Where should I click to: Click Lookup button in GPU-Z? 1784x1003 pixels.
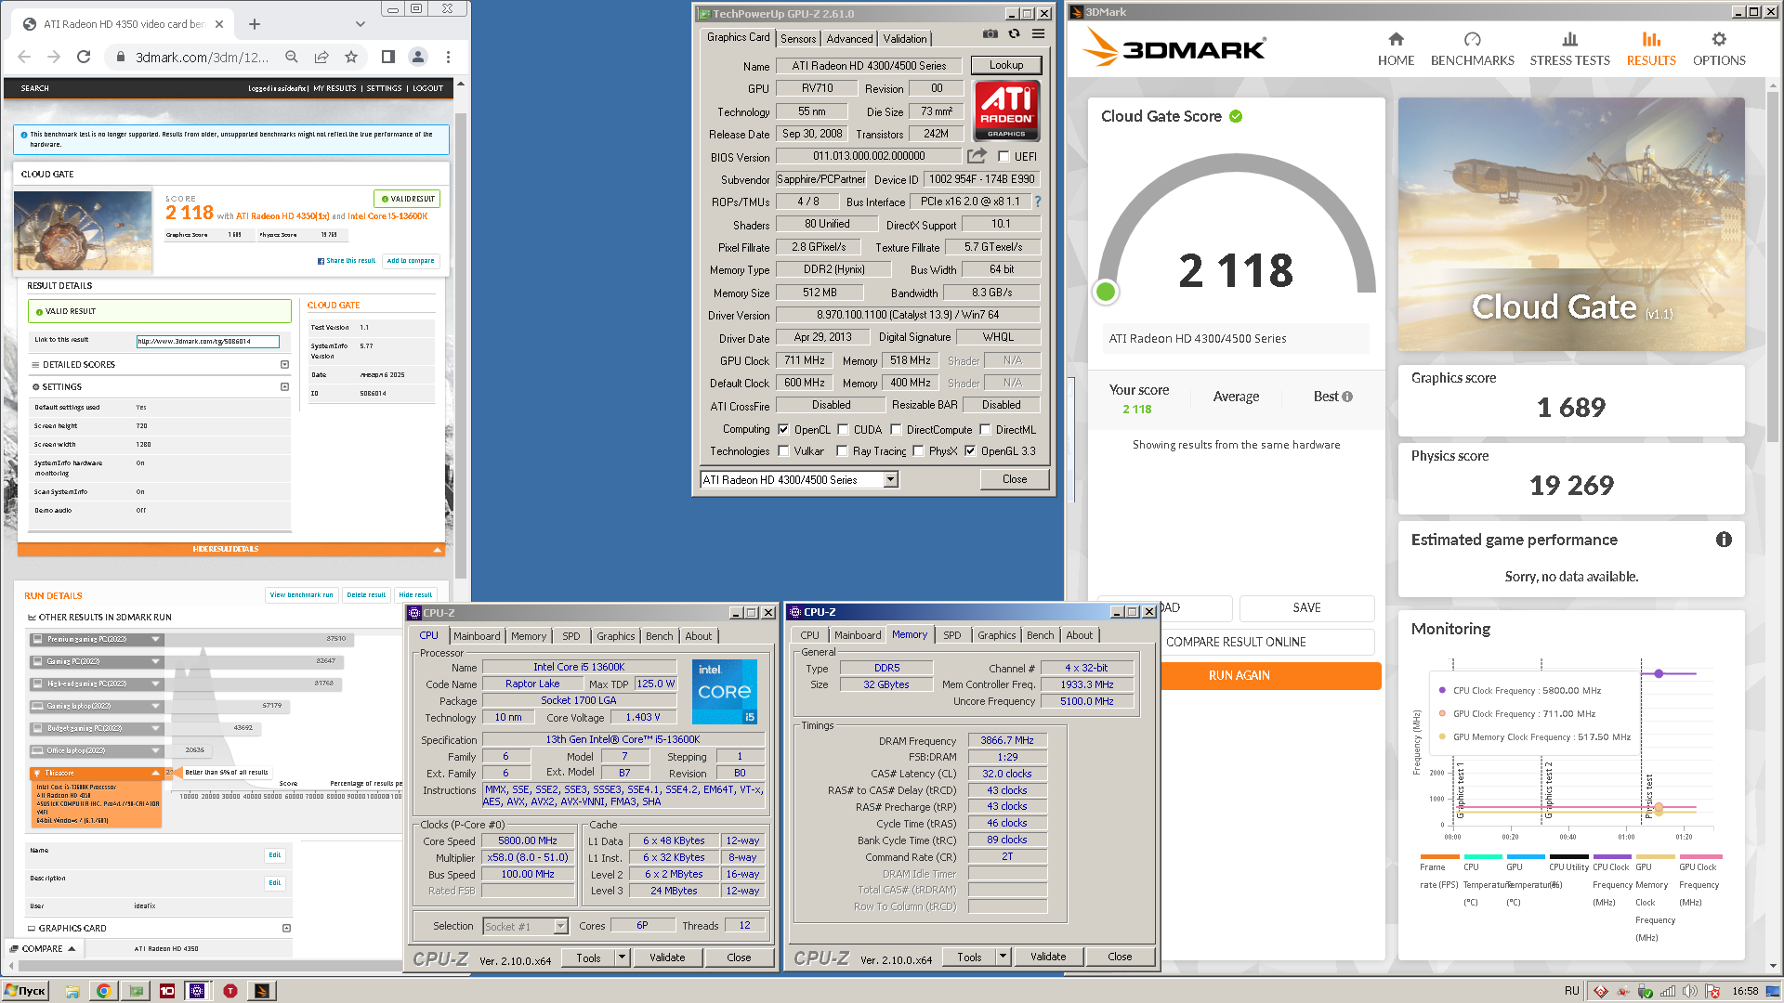point(1006,65)
